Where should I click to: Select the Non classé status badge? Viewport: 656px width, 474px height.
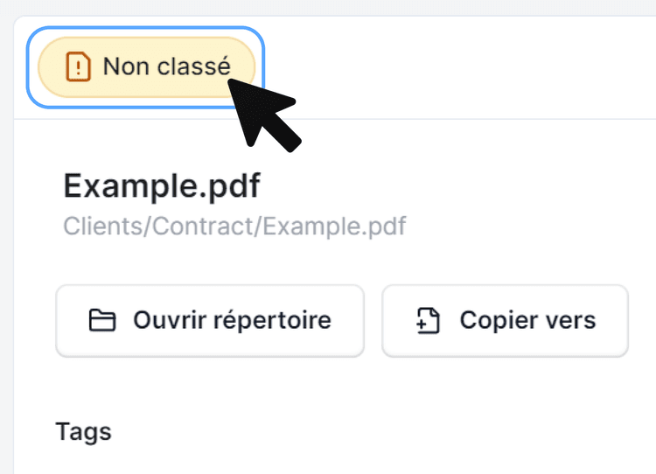pyautogui.click(x=145, y=66)
